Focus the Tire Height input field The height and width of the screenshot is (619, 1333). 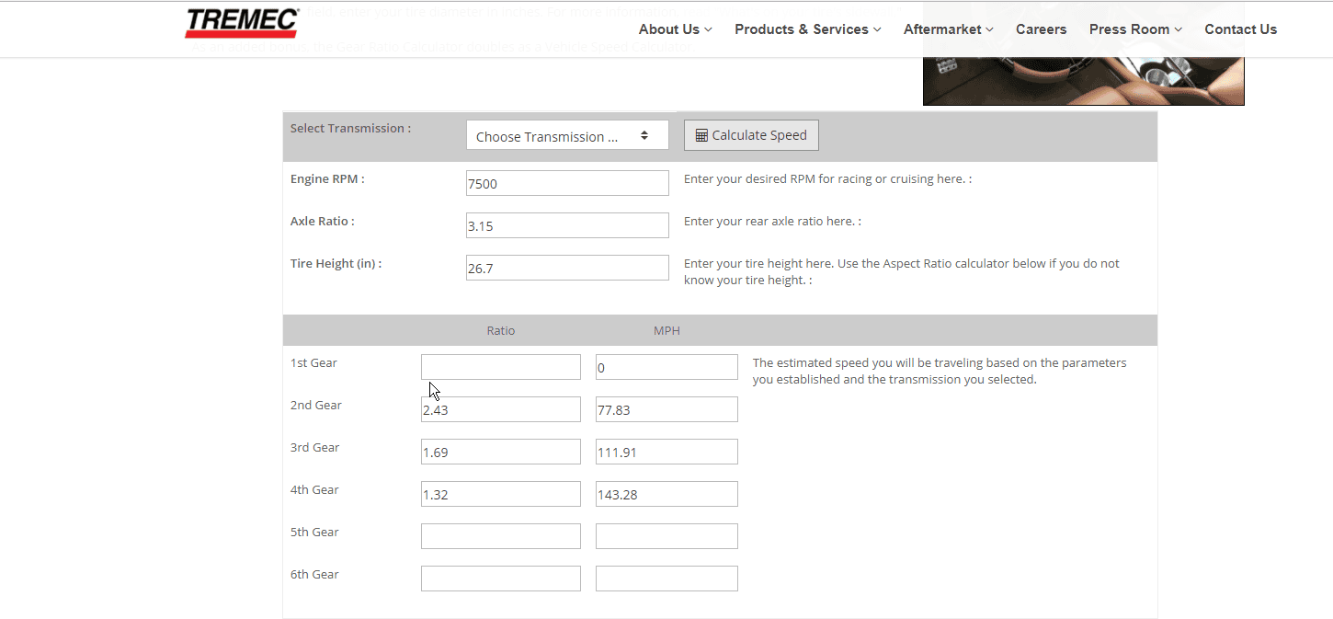coord(567,268)
